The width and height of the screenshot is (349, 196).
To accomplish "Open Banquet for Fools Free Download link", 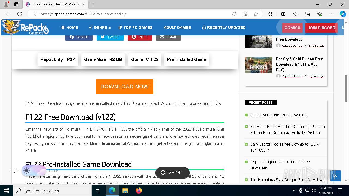I will click(x=285, y=147).
